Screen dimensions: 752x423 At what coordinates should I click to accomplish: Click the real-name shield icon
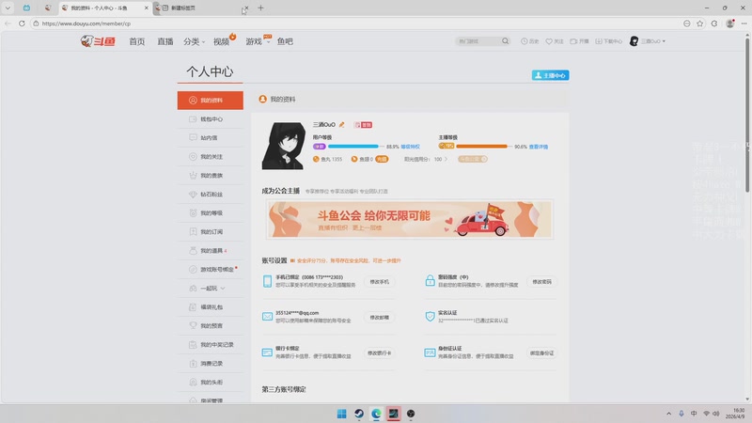pyautogui.click(x=430, y=317)
